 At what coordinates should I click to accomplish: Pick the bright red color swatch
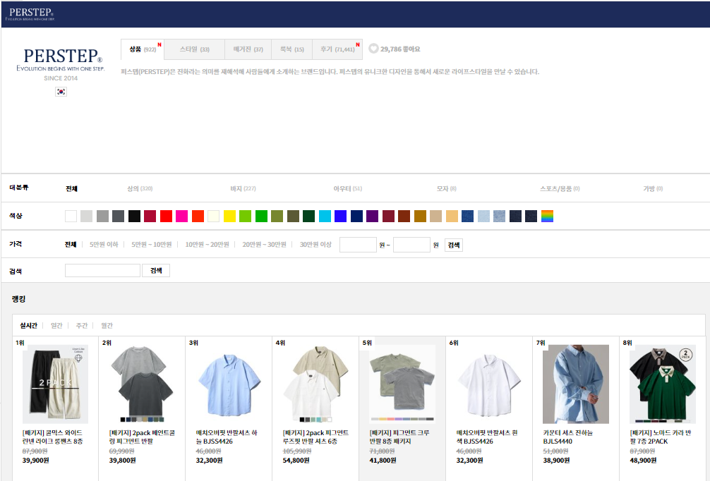click(x=166, y=217)
